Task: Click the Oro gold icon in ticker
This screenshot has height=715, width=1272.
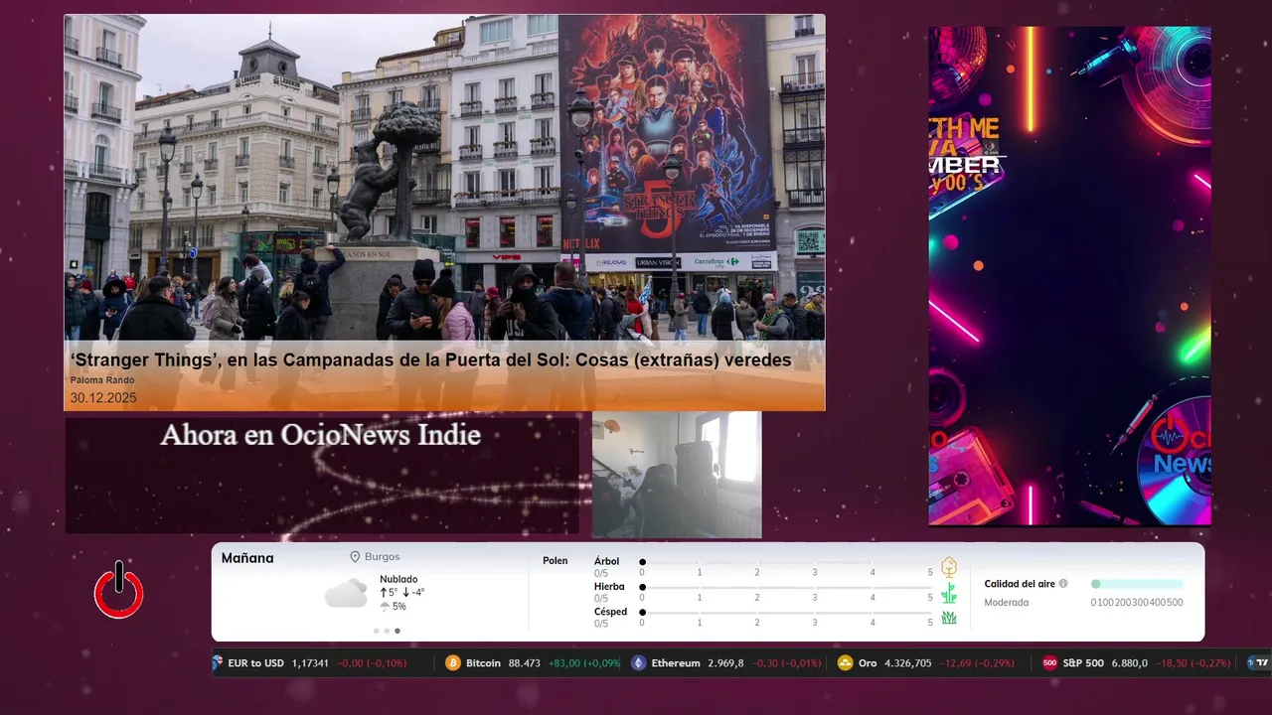Action: [846, 662]
